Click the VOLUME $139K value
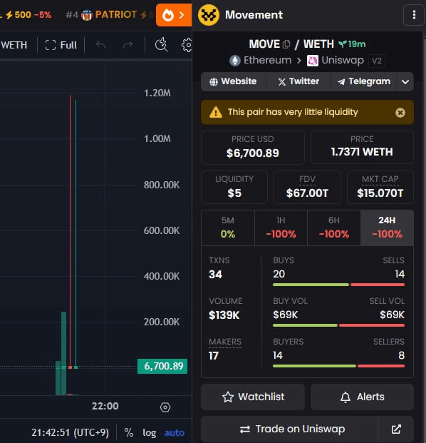Image resolution: width=426 pixels, height=443 pixels. [224, 315]
